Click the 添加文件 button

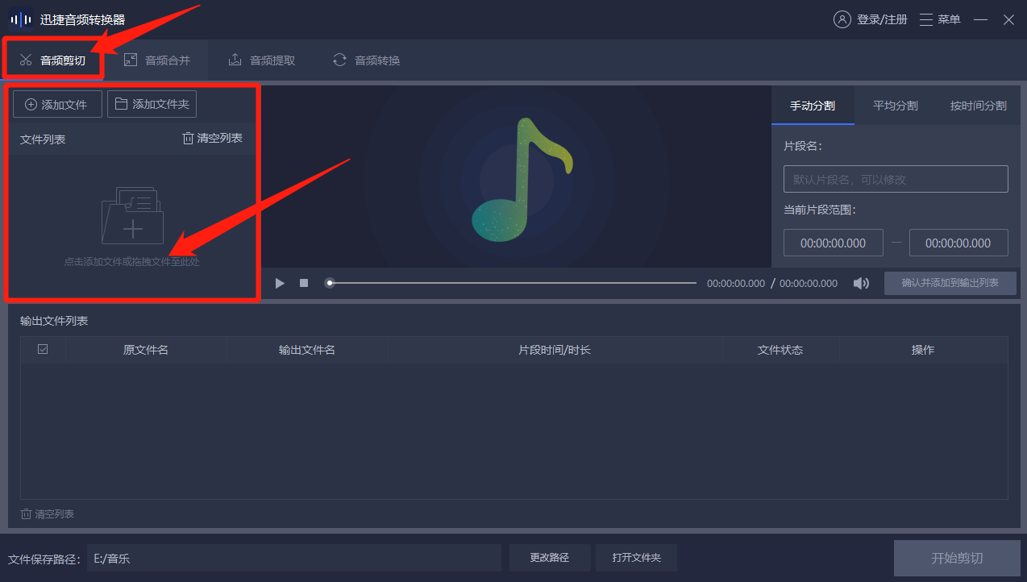[57, 104]
